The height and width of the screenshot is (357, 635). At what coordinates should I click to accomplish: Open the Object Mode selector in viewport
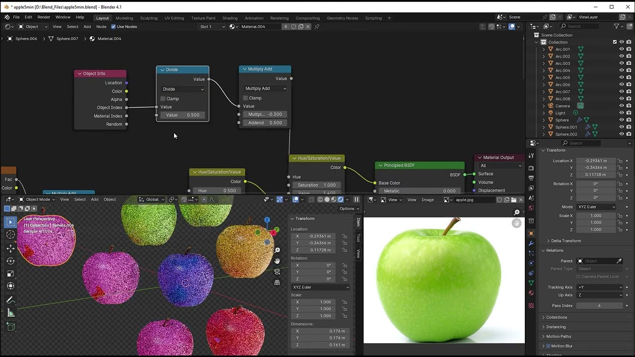click(38, 199)
